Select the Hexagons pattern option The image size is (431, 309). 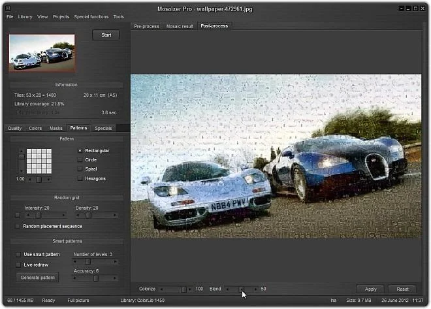click(x=80, y=179)
